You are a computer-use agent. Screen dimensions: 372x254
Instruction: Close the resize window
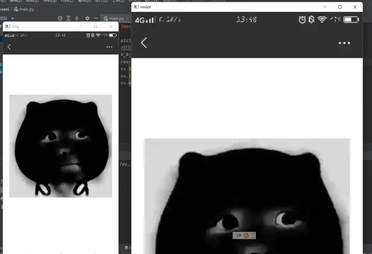[x=355, y=7]
